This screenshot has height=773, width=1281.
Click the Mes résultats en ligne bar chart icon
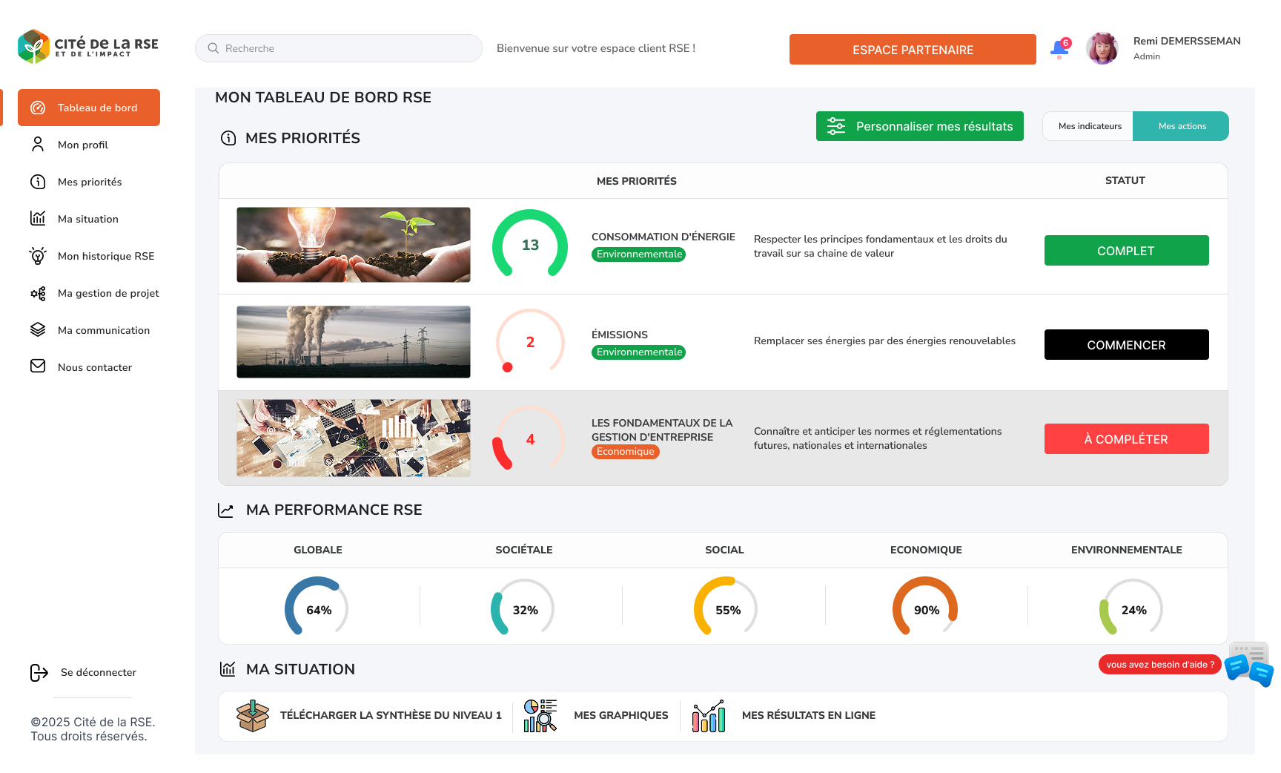tap(708, 715)
